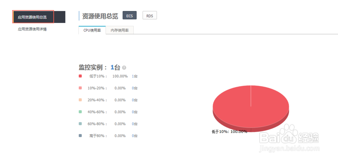Click the 0台 count in 40%-60% row
The image size is (338, 160).
135,112
